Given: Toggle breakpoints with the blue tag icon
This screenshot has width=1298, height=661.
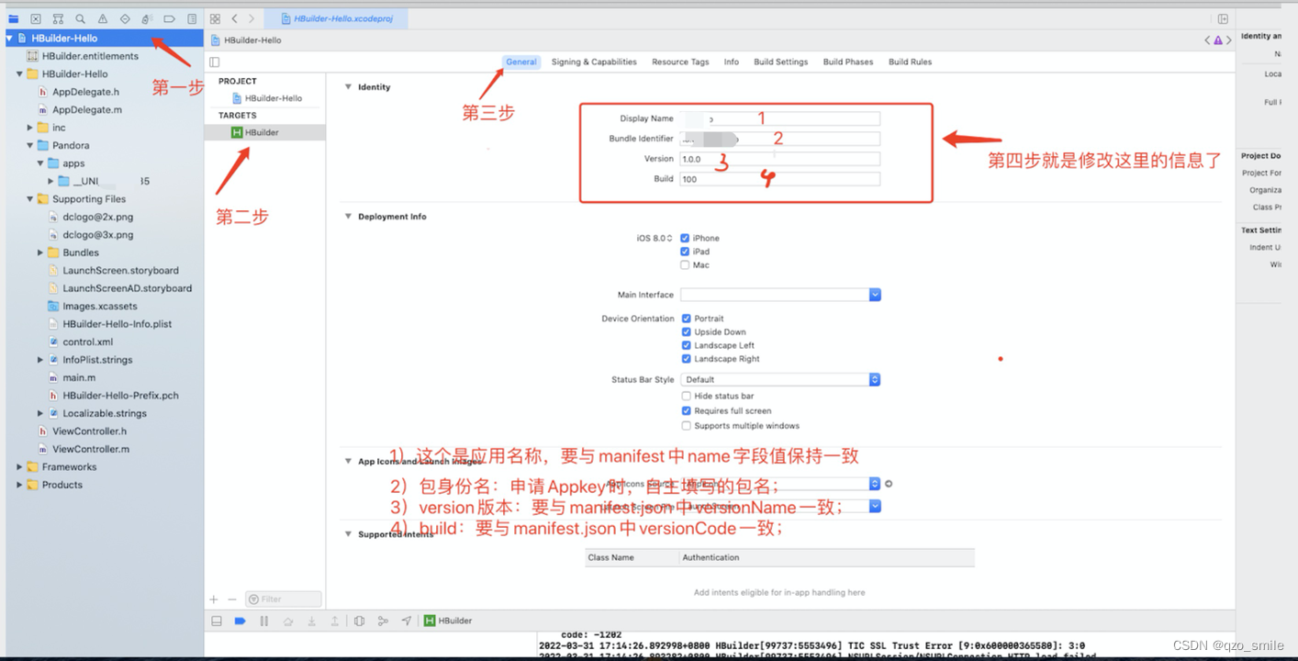Looking at the screenshot, I should tap(241, 621).
